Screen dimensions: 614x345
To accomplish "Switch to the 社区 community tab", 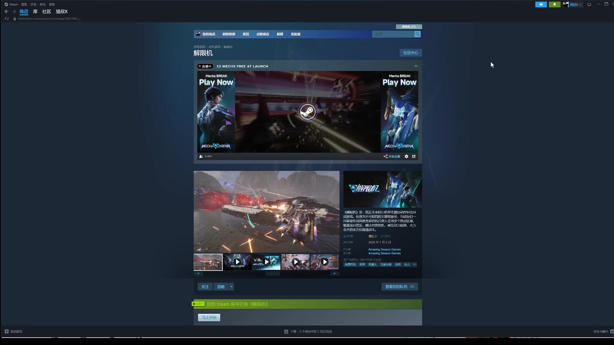I will [47, 11].
